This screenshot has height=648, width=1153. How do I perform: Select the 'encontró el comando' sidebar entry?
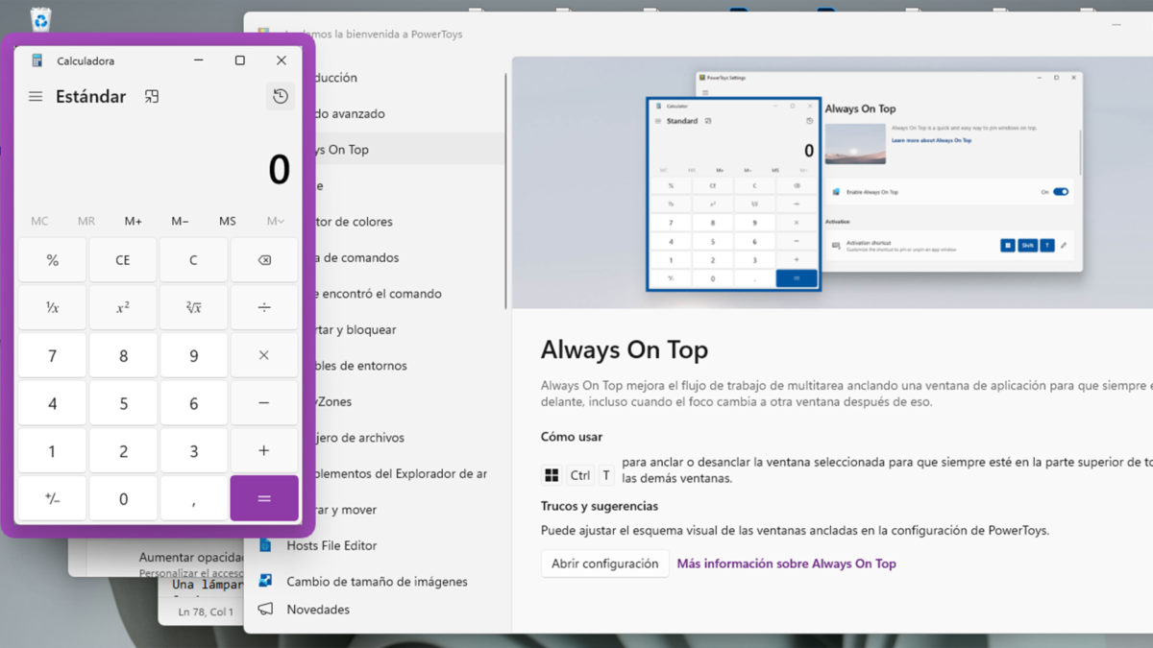point(377,294)
